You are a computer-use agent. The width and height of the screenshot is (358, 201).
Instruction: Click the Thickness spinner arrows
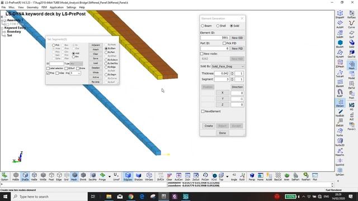pyautogui.click(x=232, y=73)
